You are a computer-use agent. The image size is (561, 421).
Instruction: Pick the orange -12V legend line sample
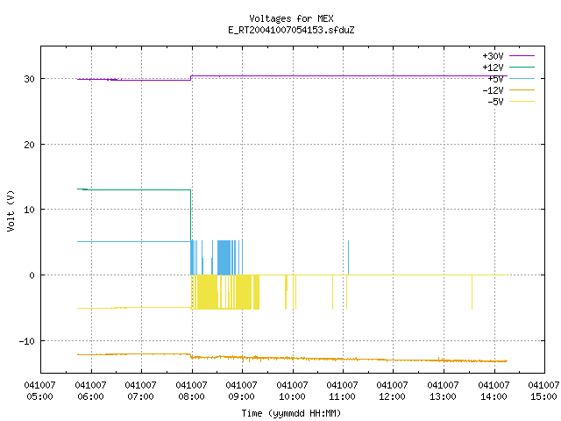522,89
